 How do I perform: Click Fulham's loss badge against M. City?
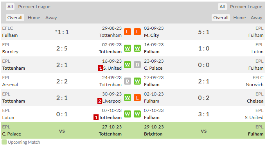(x=137, y=32)
